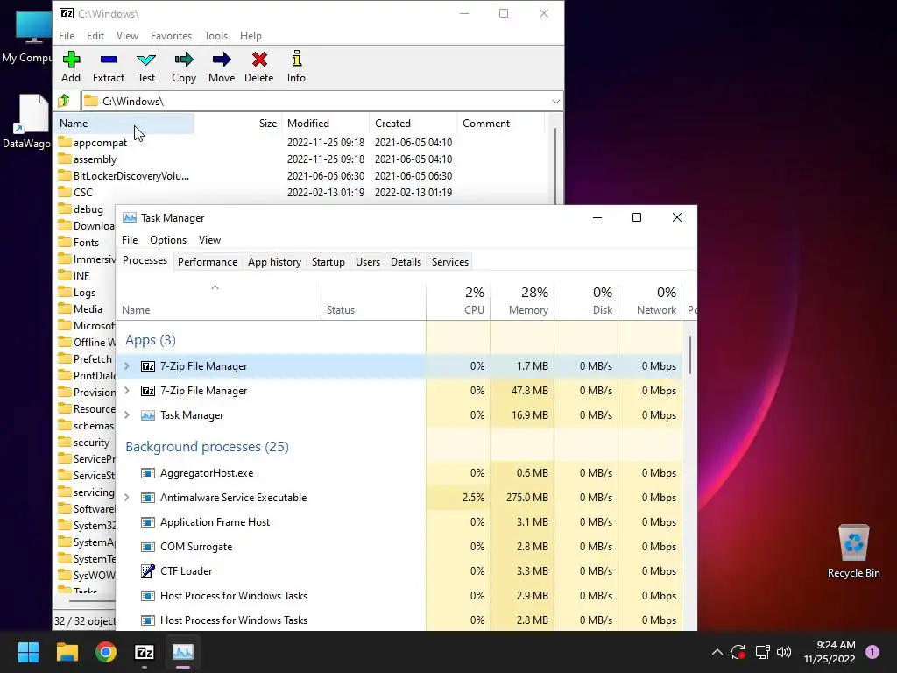Expand the first 7-Zip File Manager process
Viewport: 897px width, 673px height.
[127, 365]
